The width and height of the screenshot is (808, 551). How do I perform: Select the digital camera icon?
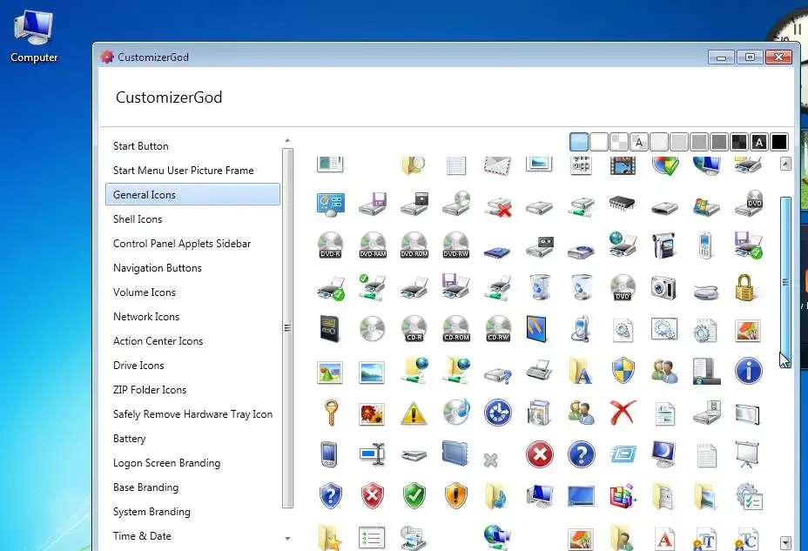[x=663, y=287]
